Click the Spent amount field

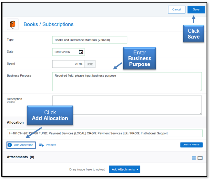pyautogui.click(x=68, y=64)
